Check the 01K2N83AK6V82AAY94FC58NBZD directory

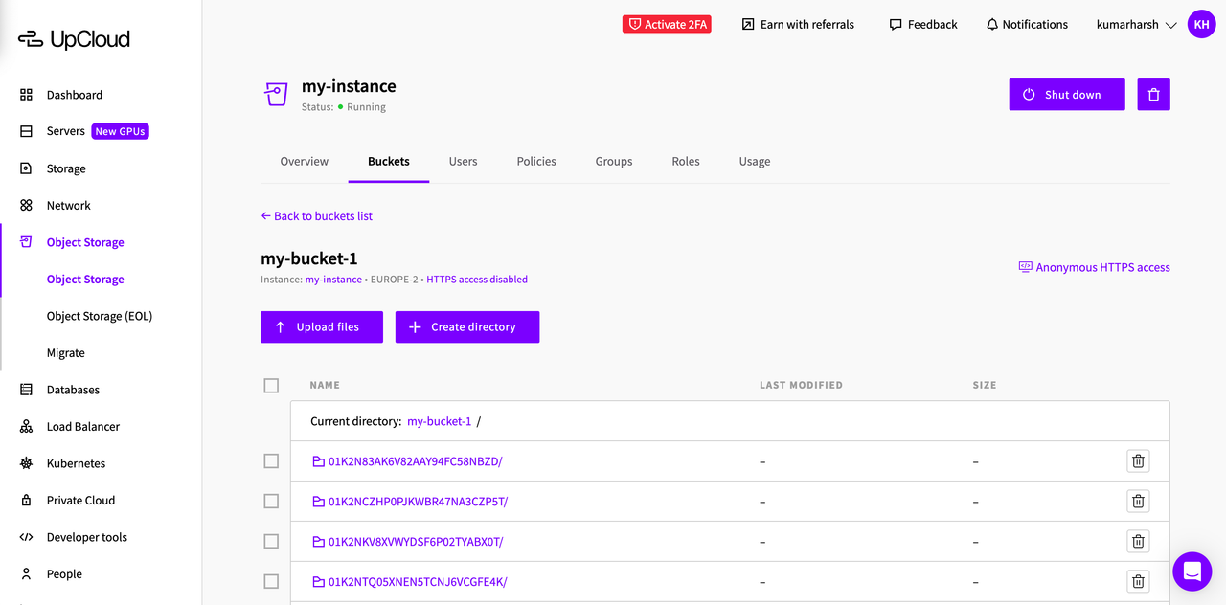(271, 460)
